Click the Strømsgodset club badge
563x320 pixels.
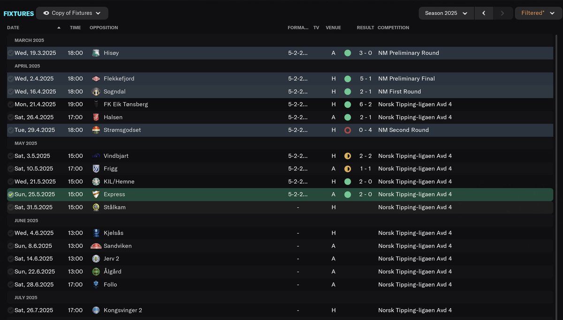[96, 130]
